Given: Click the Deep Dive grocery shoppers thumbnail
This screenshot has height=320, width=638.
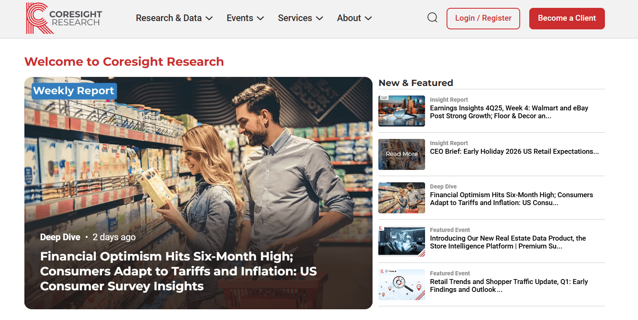Looking at the screenshot, I should click(x=401, y=198).
